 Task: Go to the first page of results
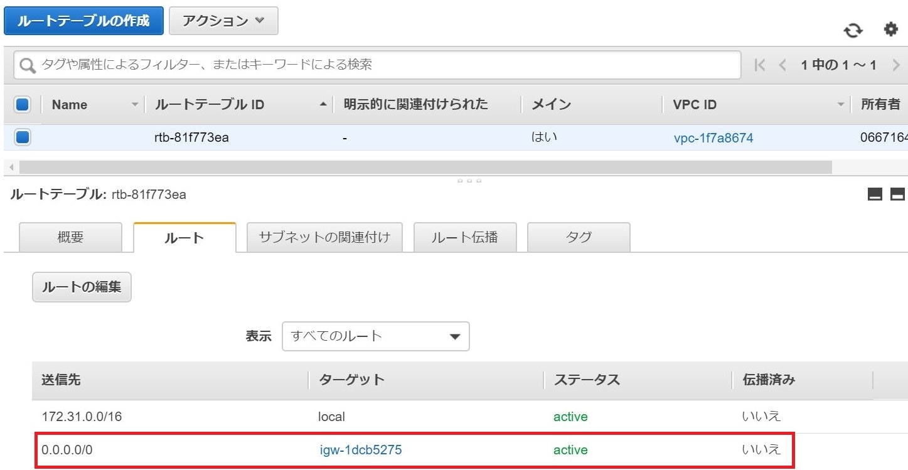click(760, 65)
